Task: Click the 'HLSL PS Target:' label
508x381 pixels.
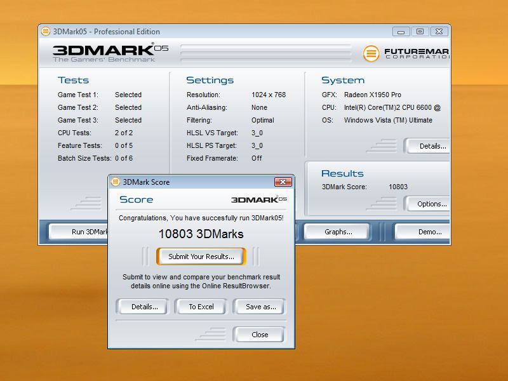Action: (x=211, y=146)
